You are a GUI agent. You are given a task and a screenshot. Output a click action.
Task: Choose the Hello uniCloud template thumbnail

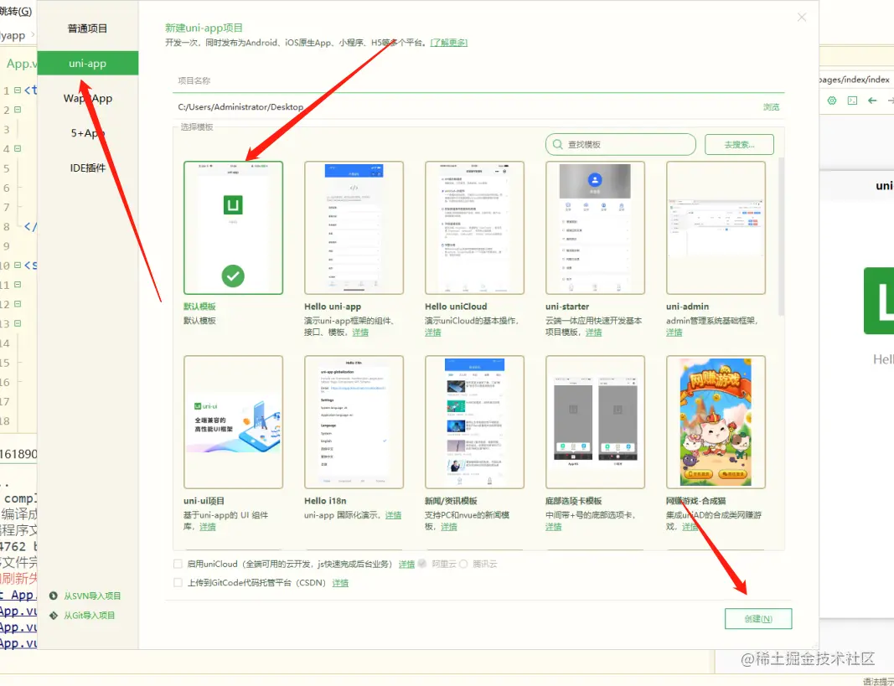point(474,228)
